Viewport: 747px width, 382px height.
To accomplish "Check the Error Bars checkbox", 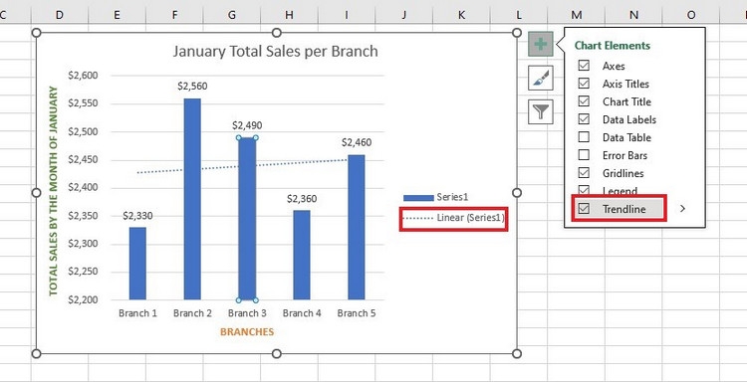I will click(x=584, y=155).
